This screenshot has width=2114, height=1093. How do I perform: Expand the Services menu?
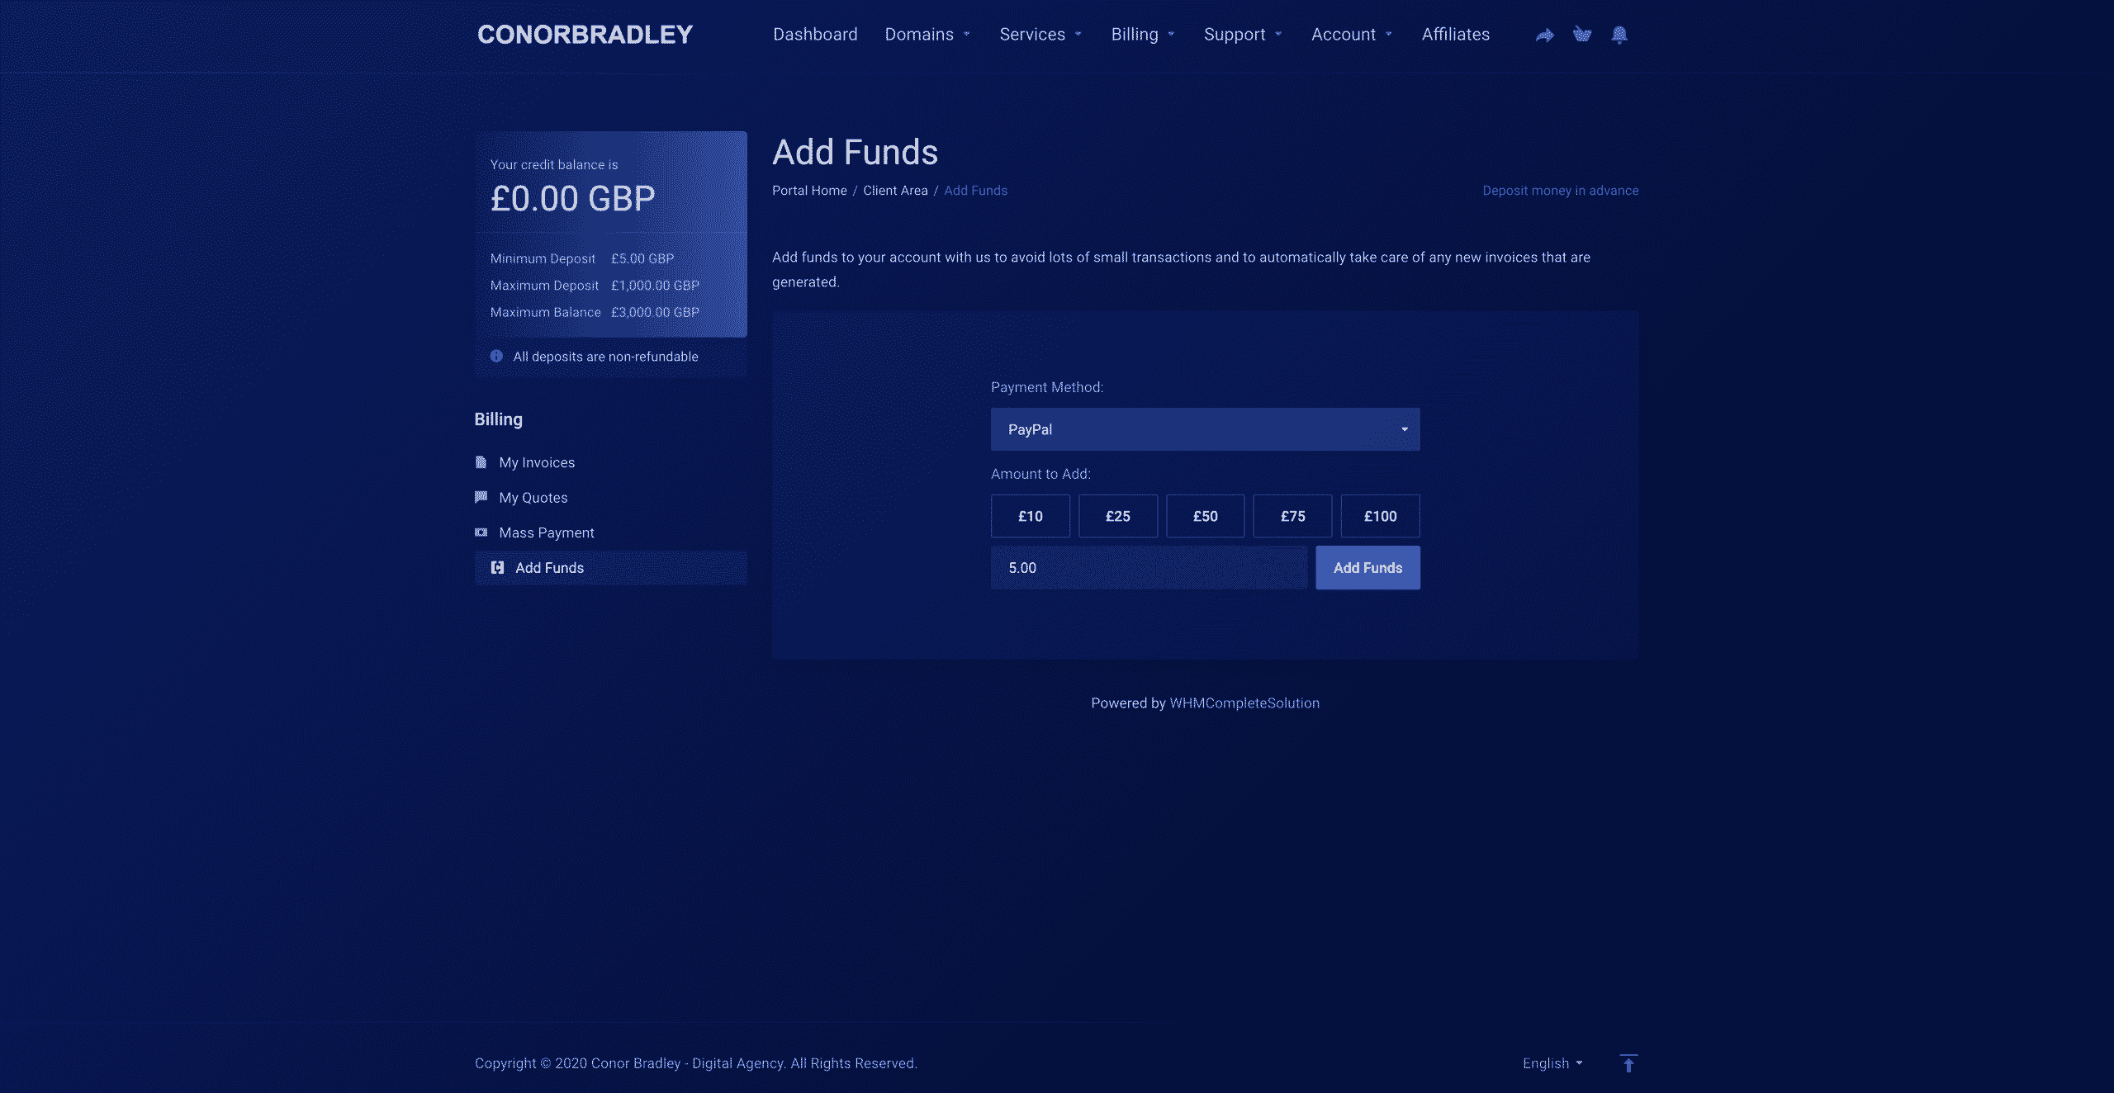click(x=1040, y=35)
